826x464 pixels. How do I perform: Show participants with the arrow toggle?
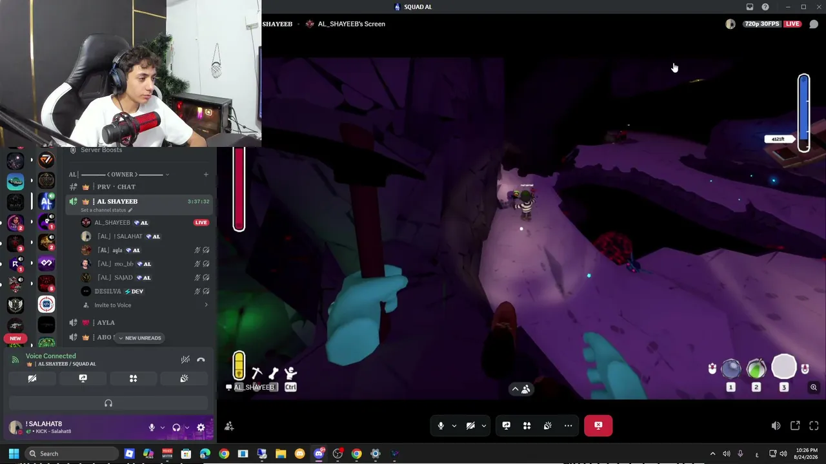[x=520, y=389]
